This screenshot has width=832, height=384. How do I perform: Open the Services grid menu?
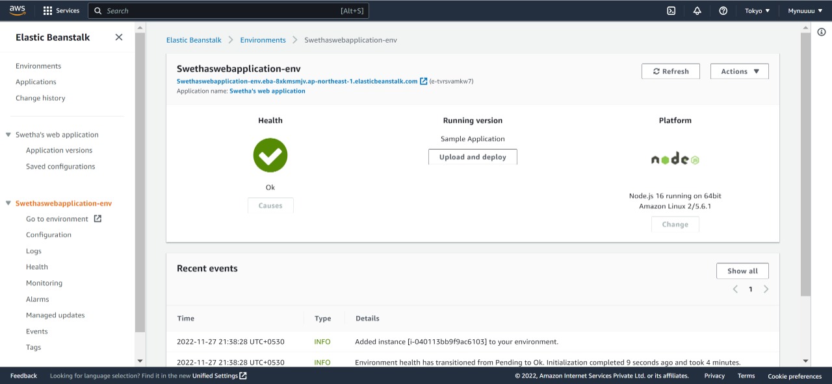47,10
